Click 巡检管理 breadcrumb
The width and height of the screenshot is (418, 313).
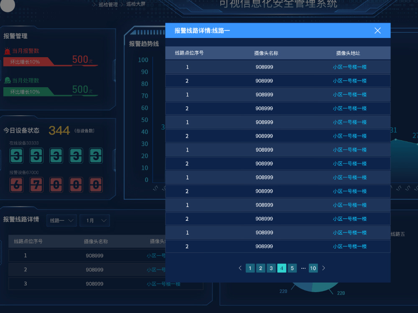click(108, 5)
